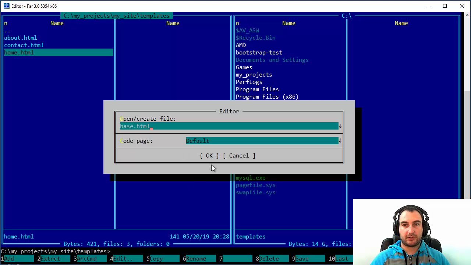The width and height of the screenshot is (471, 265).
Task: Click the left panel path title
Action: tap(116, 16)
